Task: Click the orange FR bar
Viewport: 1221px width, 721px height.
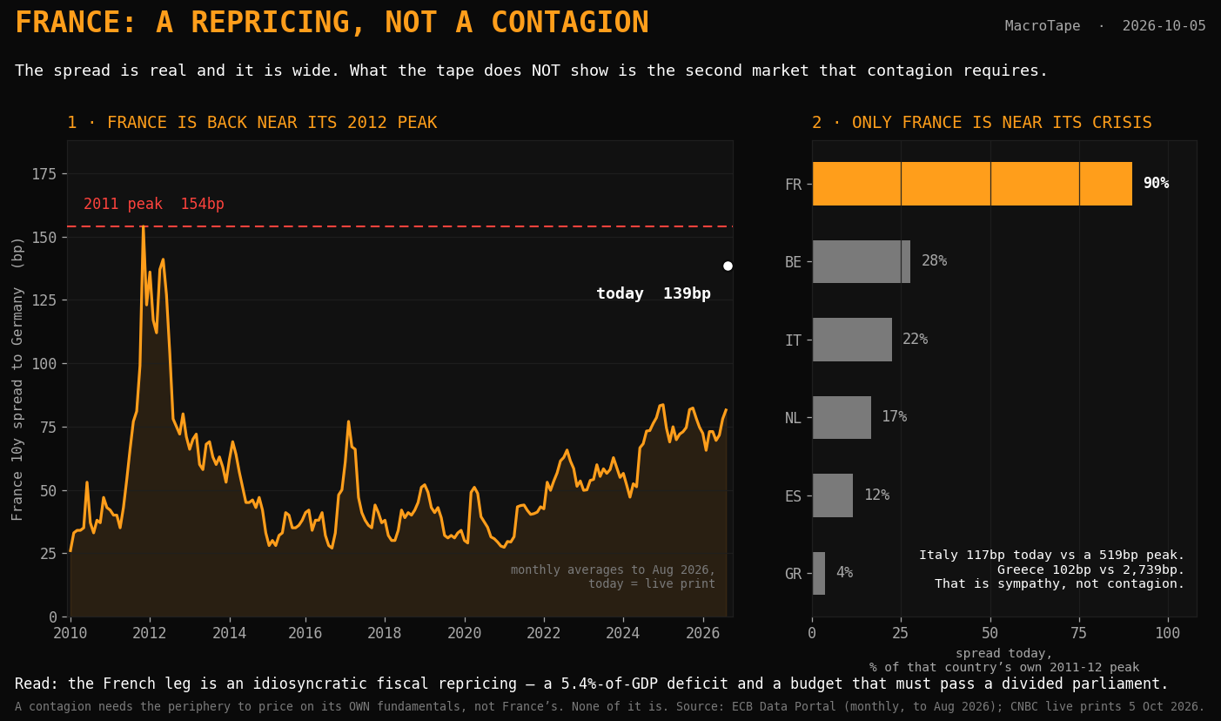Action: coord(972,184)
